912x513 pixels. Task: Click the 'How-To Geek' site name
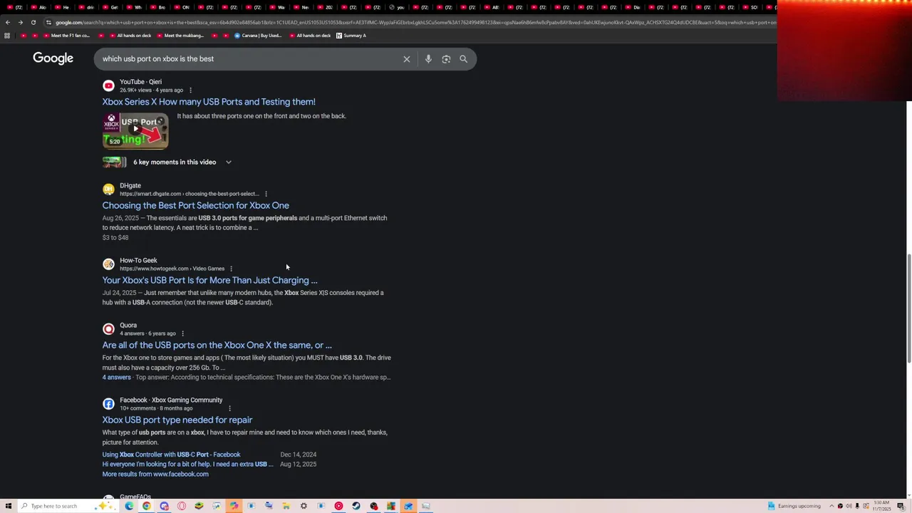click(x=138, y=261)
